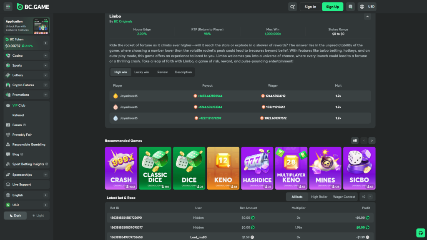
Task: Open the BC Originals provider link
Action: click(x=123, y=22)
